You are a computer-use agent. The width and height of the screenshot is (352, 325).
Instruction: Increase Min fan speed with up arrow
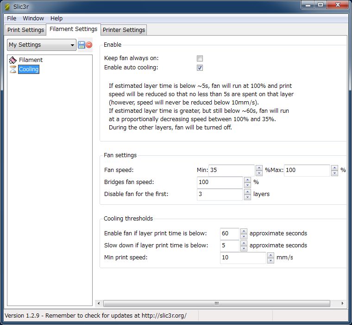259,168
